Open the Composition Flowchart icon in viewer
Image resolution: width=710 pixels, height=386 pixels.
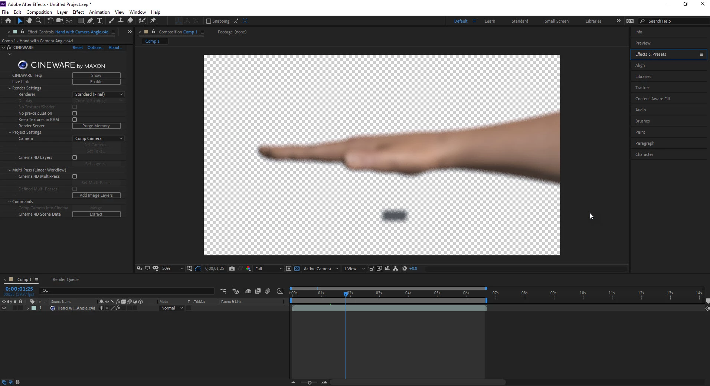tap(396, 268)
